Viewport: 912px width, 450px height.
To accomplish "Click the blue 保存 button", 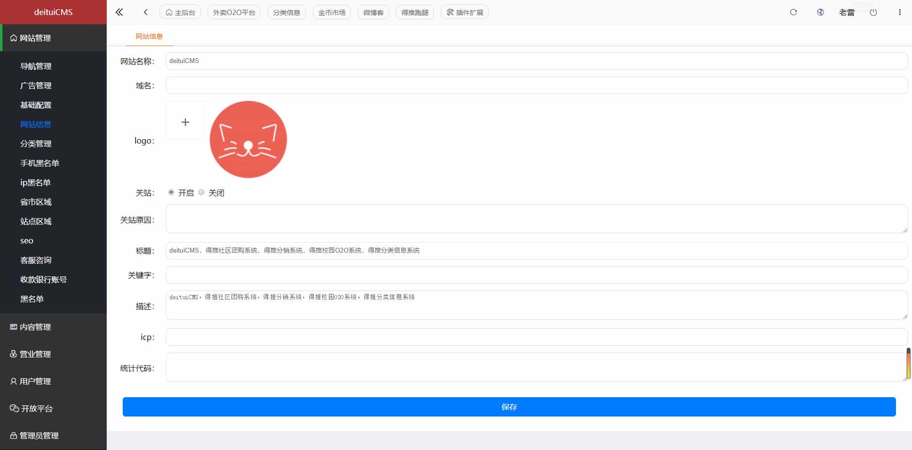I will coord(509,407).
